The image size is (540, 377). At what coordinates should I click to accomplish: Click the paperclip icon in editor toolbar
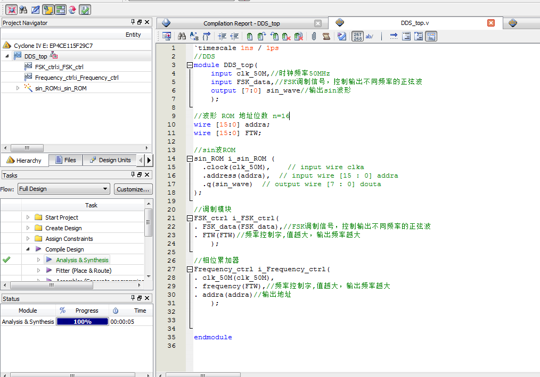point(314,36)
